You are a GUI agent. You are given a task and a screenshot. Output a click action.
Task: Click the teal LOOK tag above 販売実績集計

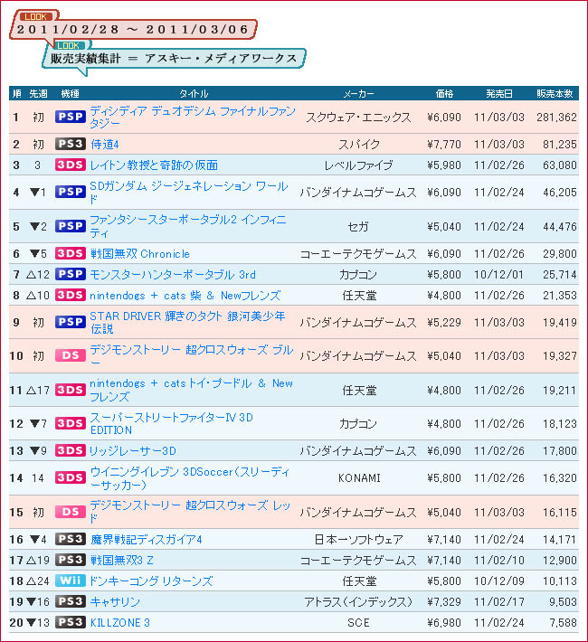68,45
